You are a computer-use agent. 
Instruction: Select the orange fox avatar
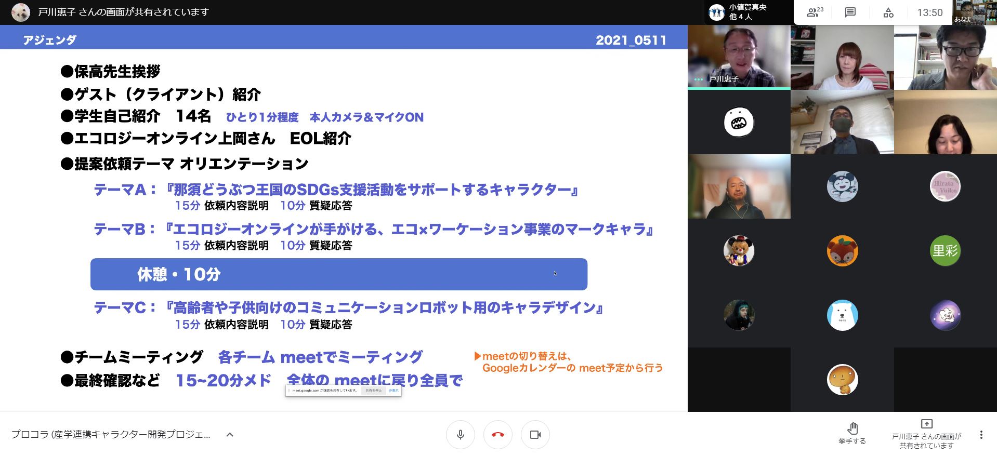[842, 251]
